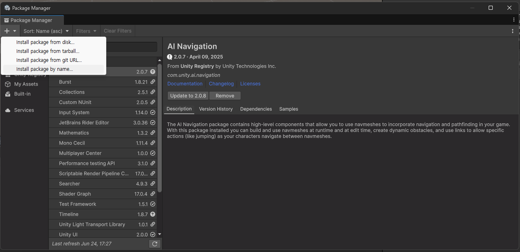Click Timeline update-available arrow icon

(x=153, y=214)
